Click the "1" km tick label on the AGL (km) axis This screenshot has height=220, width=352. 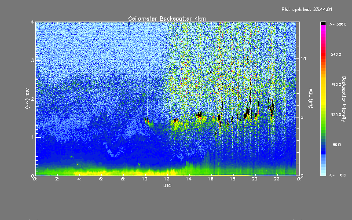[33, 137]
